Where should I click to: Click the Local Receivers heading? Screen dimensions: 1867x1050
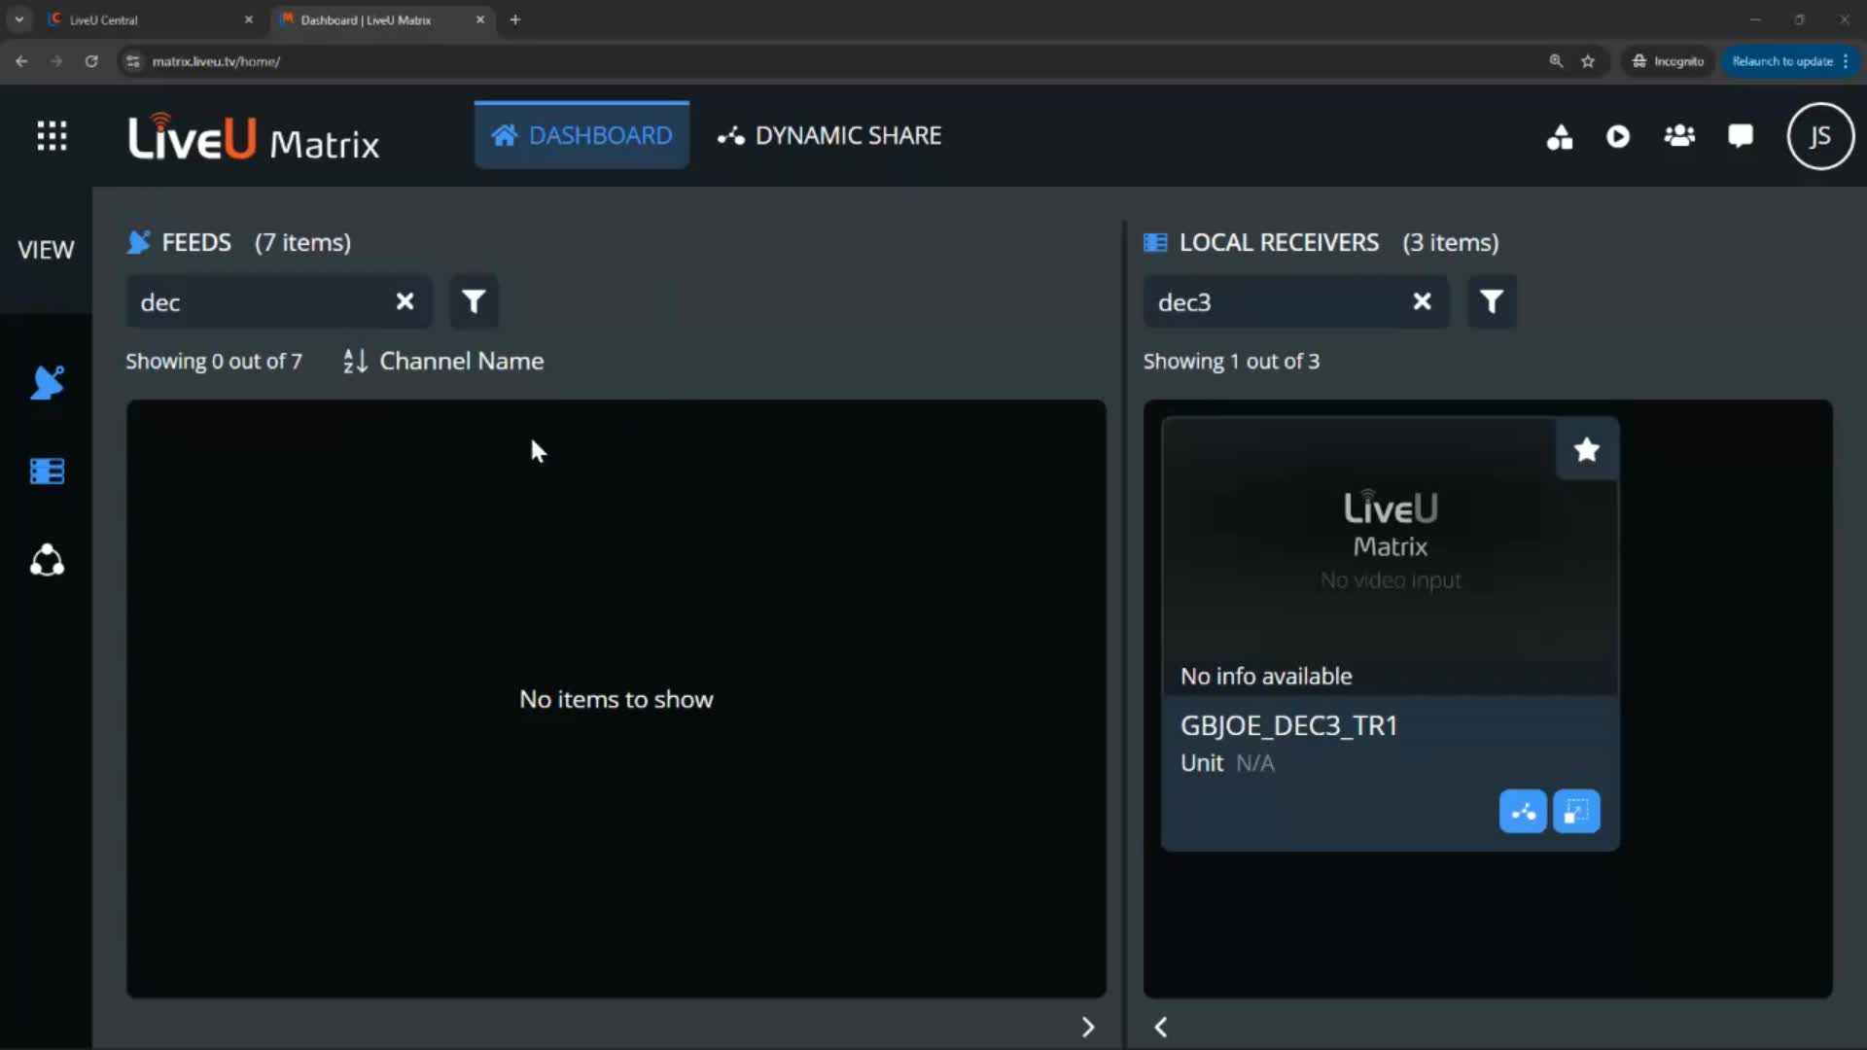[1279, 243]
